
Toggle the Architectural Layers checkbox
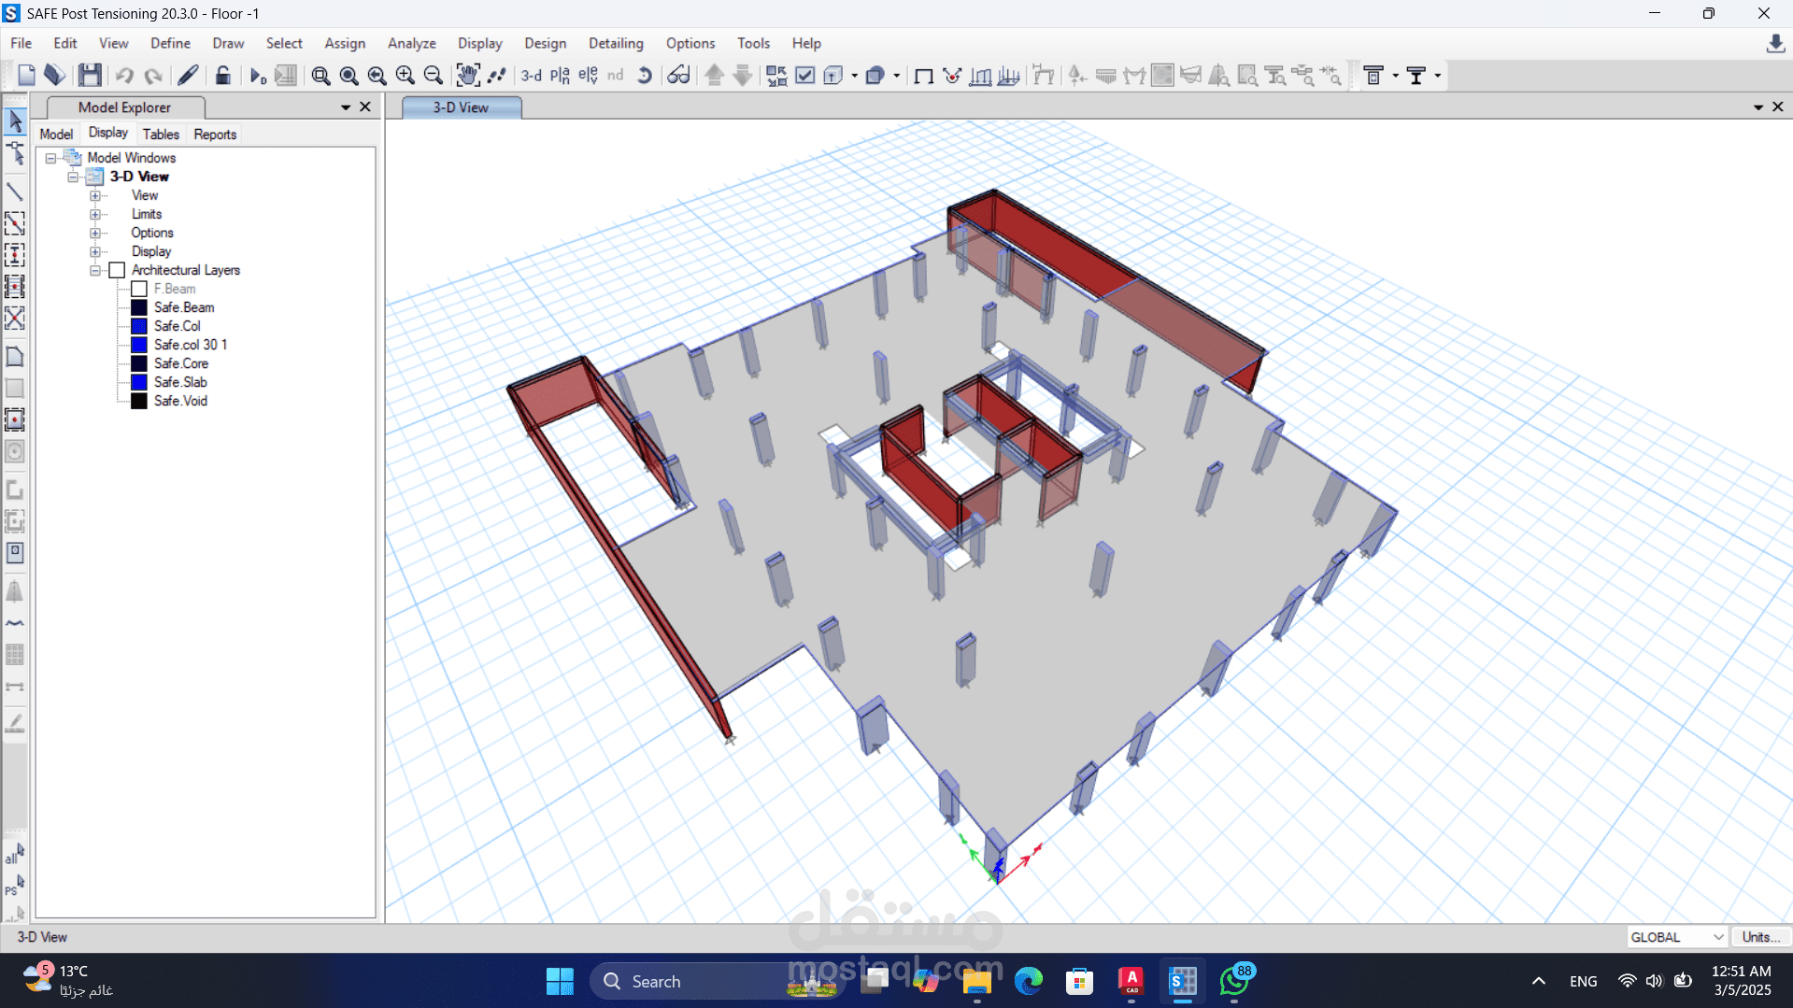coord(117,270)
